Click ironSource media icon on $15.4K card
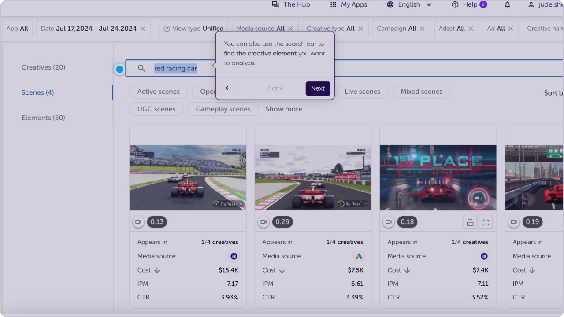 tap(234, 256)
